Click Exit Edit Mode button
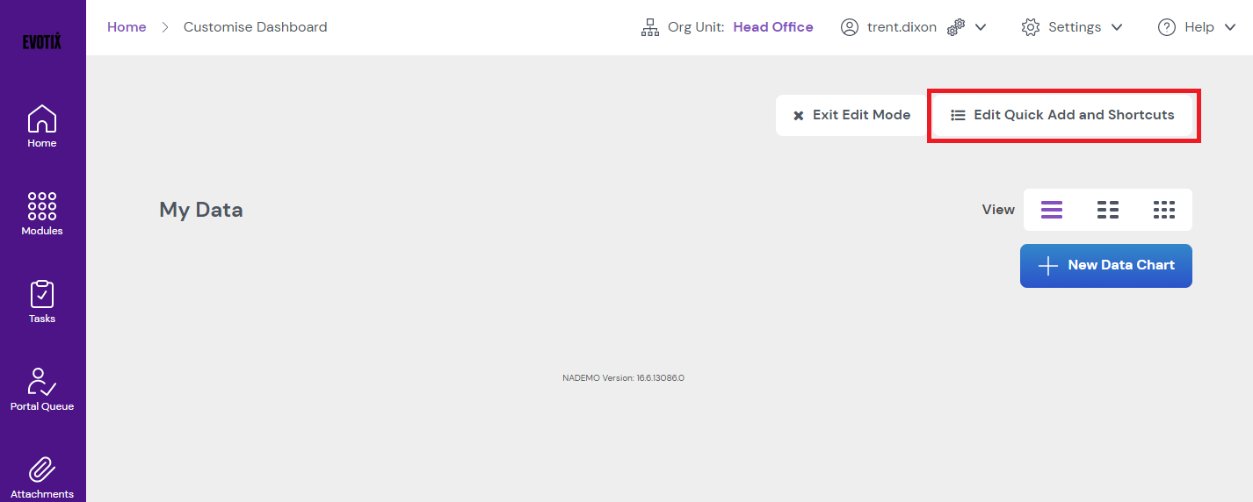 (851, 115)
